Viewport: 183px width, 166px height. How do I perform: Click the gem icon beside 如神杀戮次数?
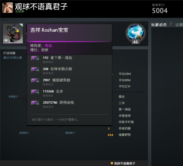pos(35,69)
